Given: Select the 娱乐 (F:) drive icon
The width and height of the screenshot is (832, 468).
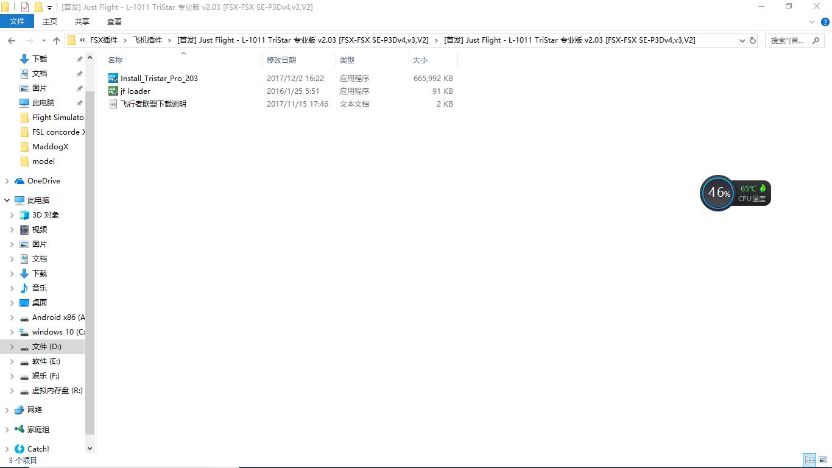Looking at the screenshot, I should pyautogui.click(x=24, y=376).
